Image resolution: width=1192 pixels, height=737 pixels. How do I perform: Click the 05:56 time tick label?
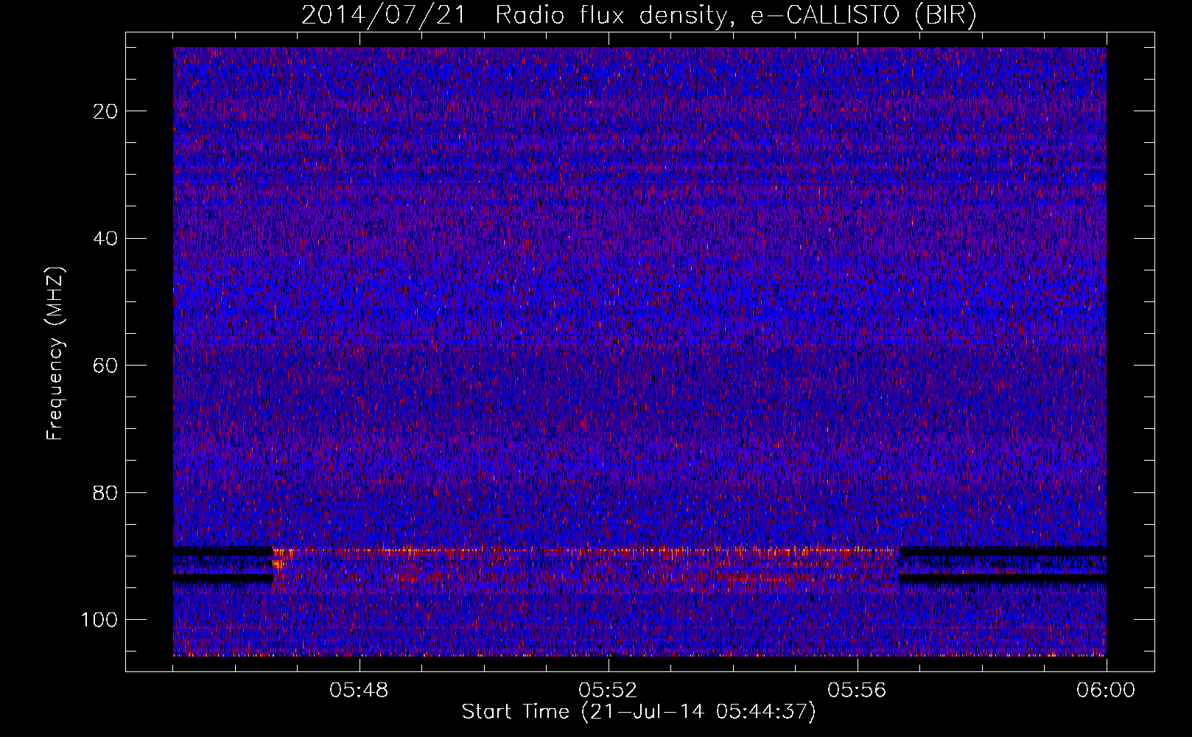(857, 691)
